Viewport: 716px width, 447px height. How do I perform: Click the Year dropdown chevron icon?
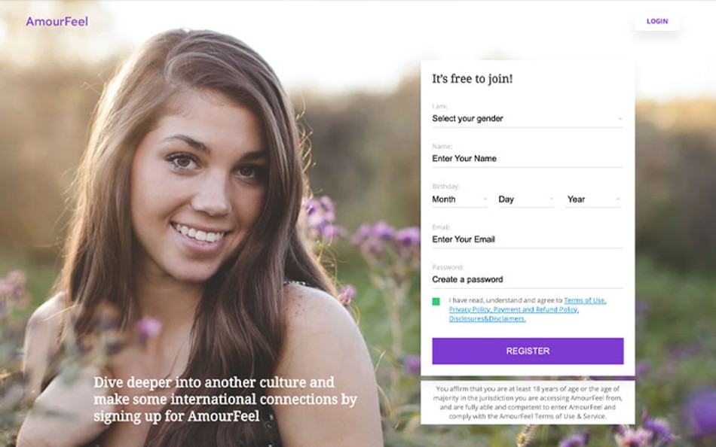618,199
